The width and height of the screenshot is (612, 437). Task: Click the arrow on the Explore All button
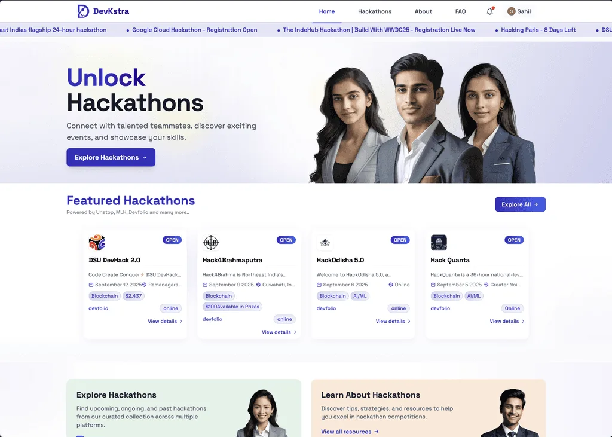click(x=536, y=204)
